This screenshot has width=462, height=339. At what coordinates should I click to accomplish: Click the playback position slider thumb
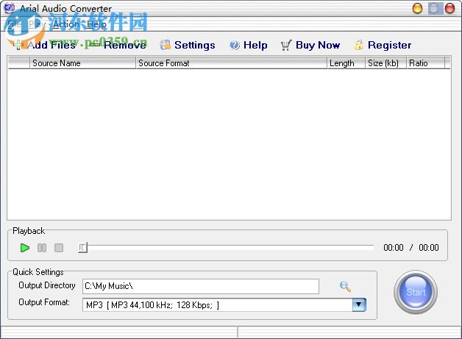82,248
